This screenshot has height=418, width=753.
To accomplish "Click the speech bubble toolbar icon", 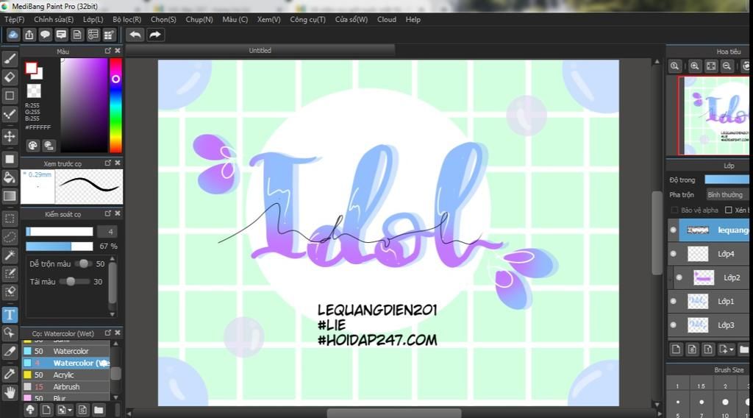I will tap(45, 35).
